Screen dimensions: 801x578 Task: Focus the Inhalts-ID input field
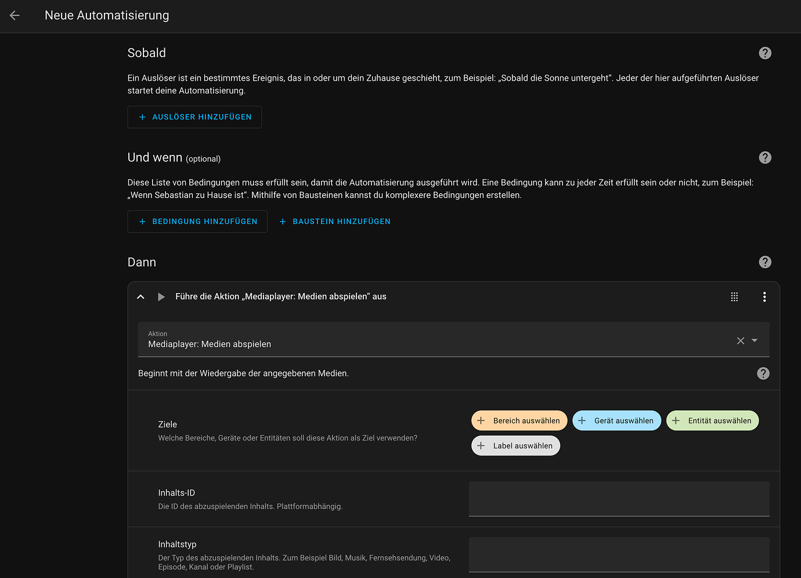[619, 499]
